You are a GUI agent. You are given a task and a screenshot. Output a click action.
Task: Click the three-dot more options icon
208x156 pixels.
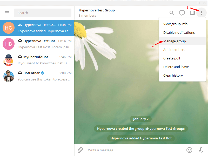[x=201, y=13]
